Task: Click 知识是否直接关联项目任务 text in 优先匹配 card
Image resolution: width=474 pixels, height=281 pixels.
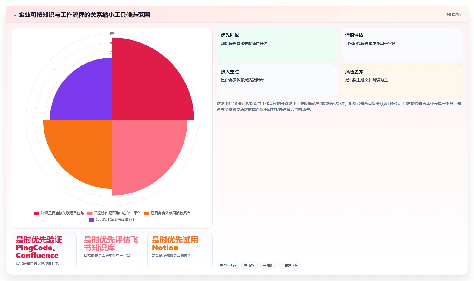Action: point(244,43)
